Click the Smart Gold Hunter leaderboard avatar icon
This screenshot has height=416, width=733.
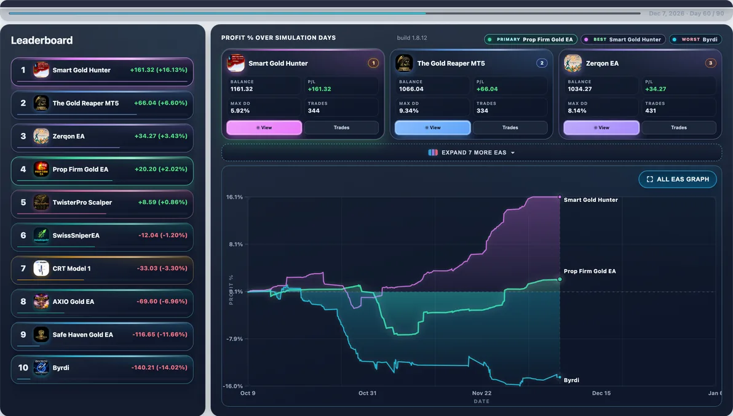coord(41,70)
